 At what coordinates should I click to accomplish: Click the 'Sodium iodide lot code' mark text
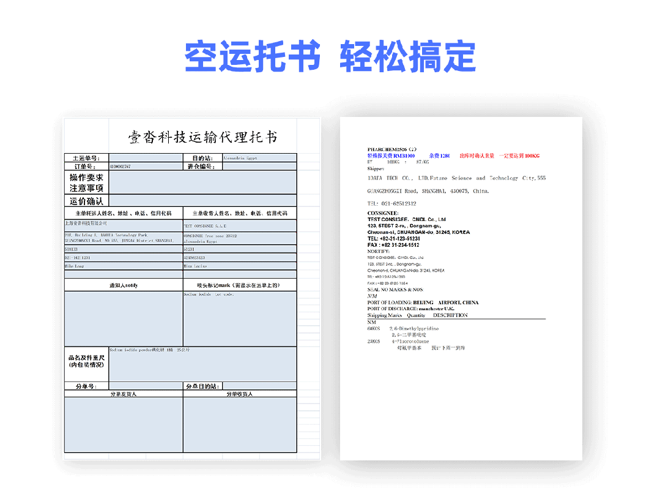coord(209,294)
